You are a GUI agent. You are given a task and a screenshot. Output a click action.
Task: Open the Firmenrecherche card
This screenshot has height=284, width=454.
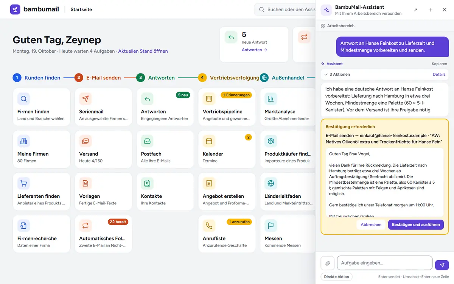(42, 234)
